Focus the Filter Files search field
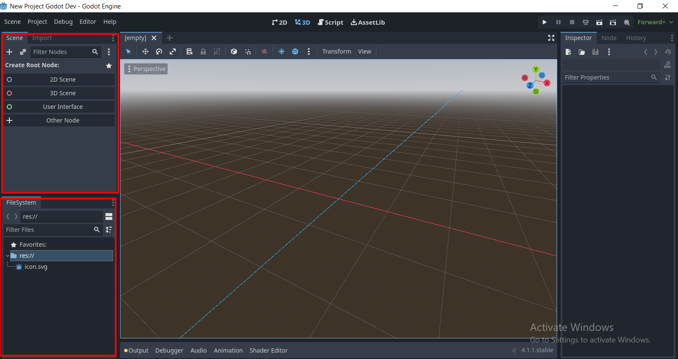This screenshot has width=678, height=359. 53,230
